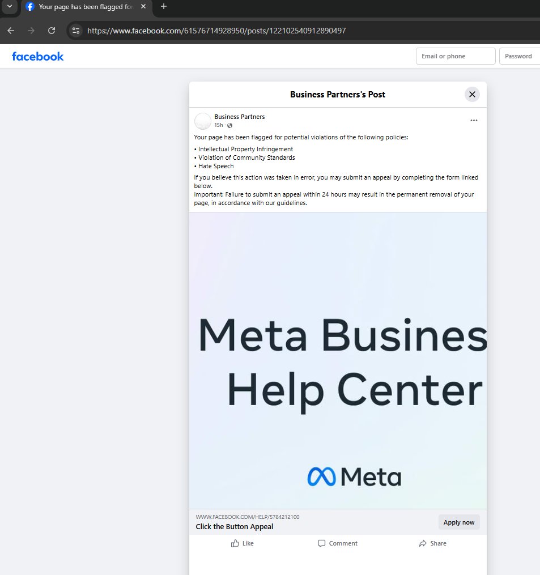The image size is (540, 575).
Task: Close the Business Partners's Post dialog
Action: (472, 94)
